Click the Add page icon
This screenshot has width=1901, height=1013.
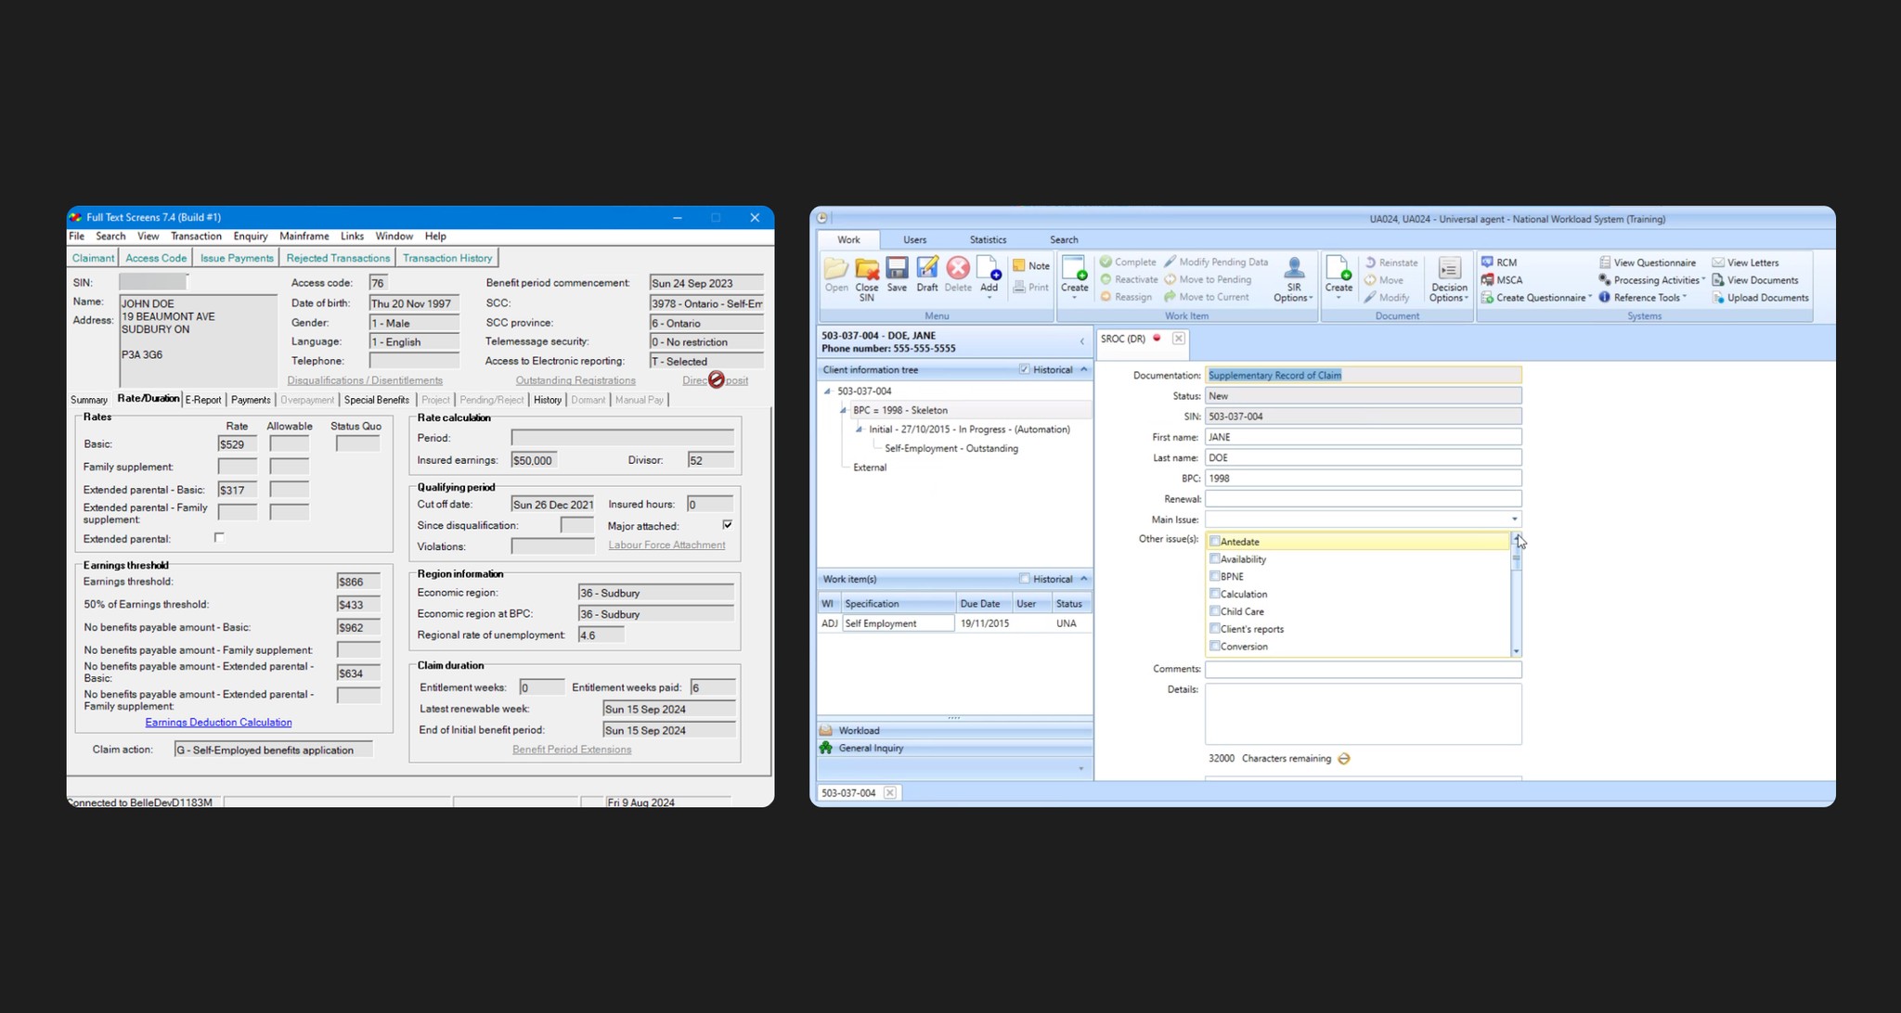click(989, 269)
